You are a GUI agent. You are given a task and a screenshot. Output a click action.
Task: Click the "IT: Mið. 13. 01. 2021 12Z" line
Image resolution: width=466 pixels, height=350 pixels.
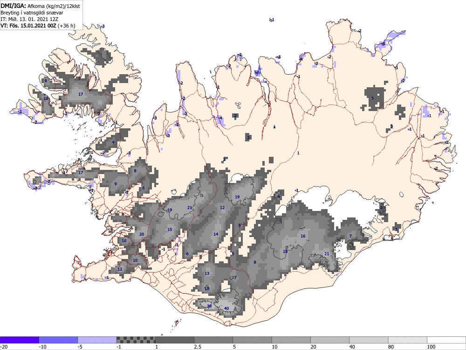pos(29,19)
